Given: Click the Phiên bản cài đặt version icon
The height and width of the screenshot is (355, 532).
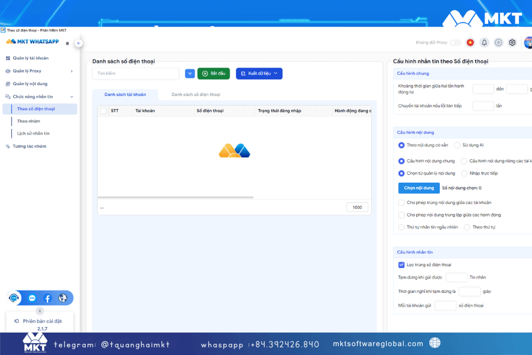Looking at the screenshot, I should click(x=17, y=321).
